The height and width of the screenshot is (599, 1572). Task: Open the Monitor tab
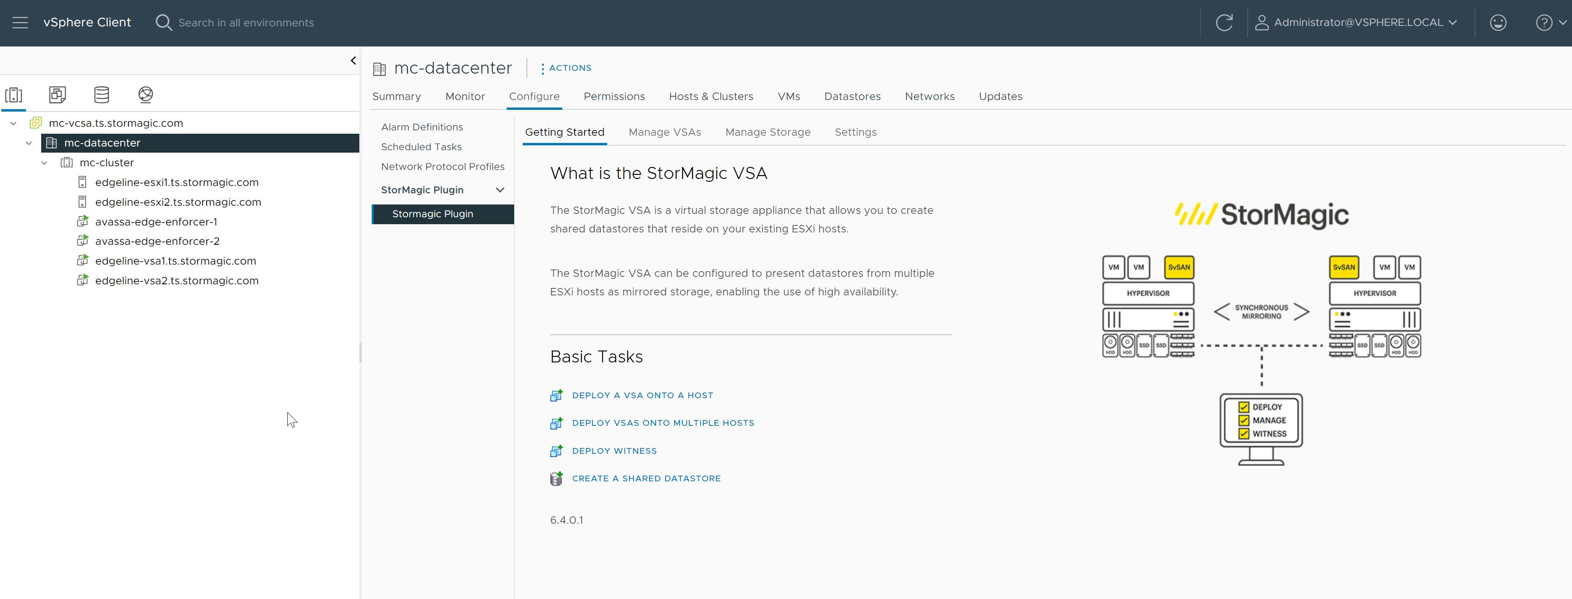(x=465, y=96)
